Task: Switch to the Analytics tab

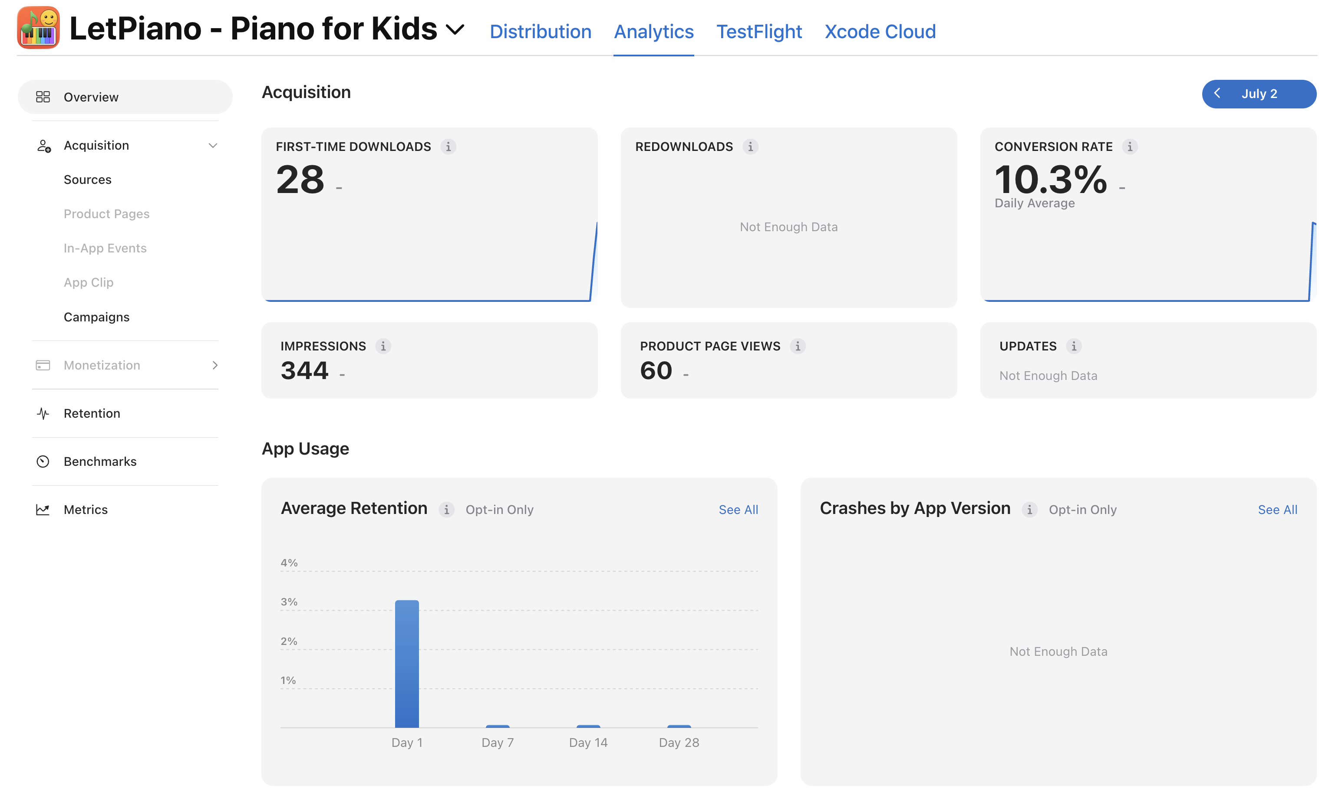Action: coord(653,32)
